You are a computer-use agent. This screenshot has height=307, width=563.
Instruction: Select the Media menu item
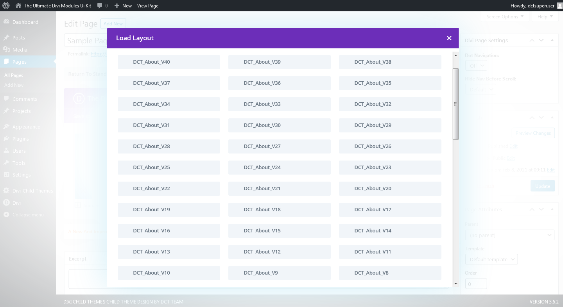click(20, 50)
